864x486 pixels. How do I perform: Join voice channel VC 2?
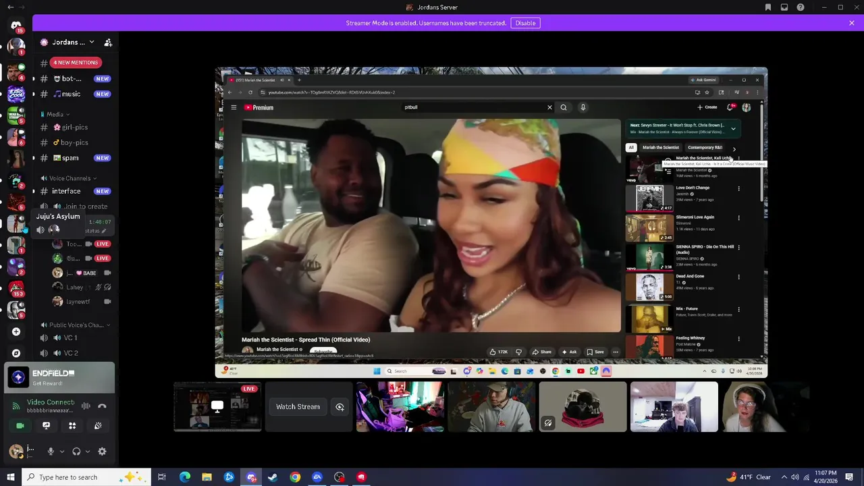tap(75, 353)
